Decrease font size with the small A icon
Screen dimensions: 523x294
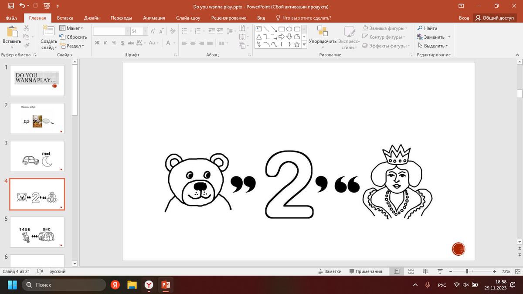coord(161,31)
